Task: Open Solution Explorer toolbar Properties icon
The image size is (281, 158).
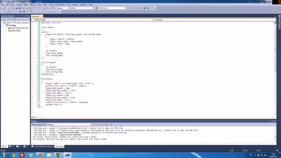Action: [x=4, y=19]
